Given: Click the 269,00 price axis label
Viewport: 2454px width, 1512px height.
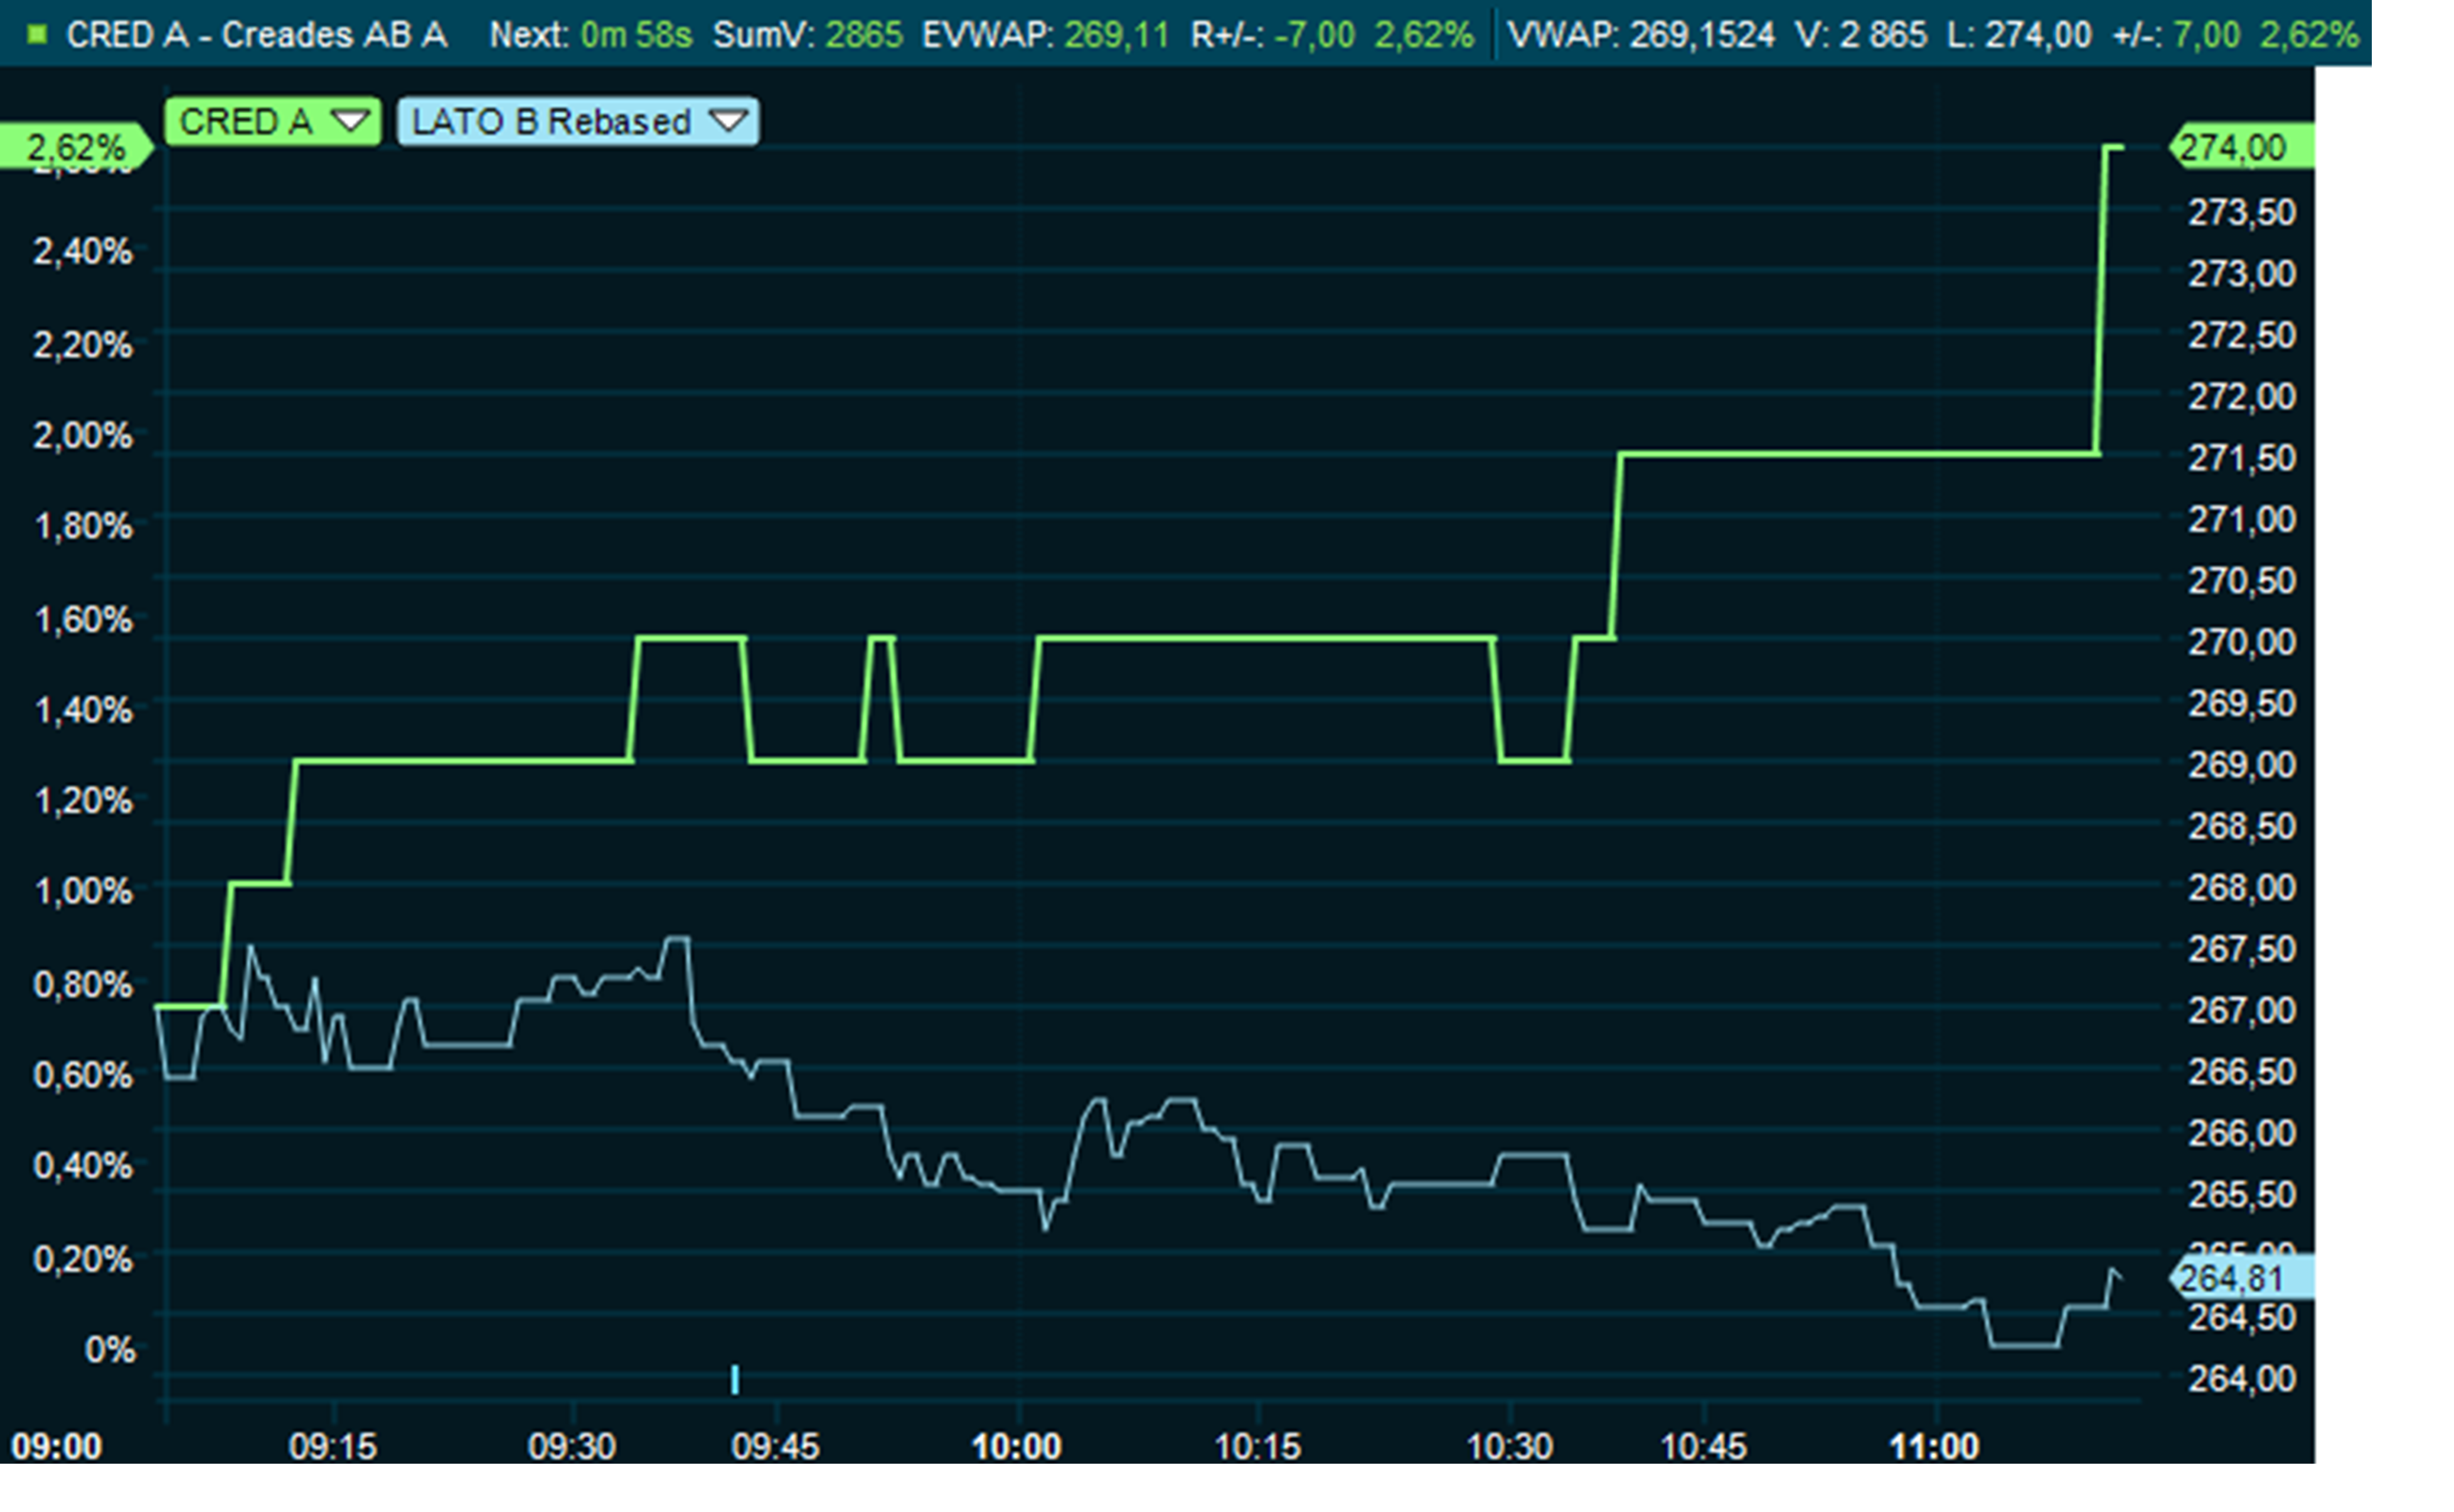Looking at the screenshot, I should coord(2242,765).
